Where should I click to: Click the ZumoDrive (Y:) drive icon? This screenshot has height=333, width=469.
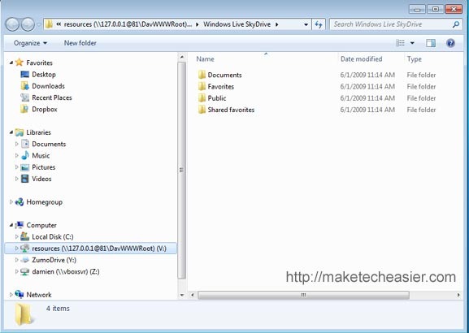(25, 260)
